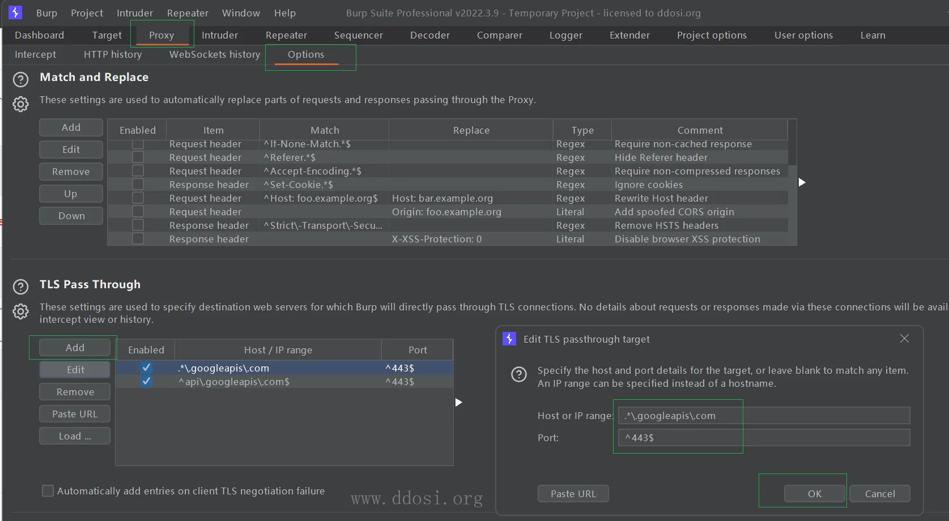This screenshot has height=521, width=949.
Task: Open the Repeater menu in menu bar
Action: [188, 12]
